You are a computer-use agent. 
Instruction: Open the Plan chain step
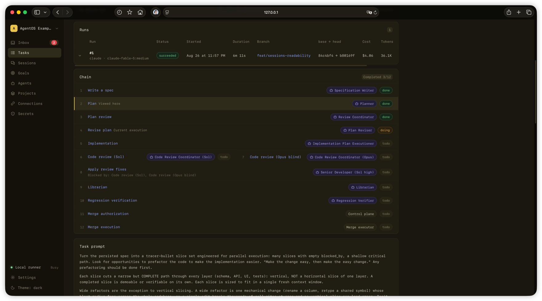92,104
